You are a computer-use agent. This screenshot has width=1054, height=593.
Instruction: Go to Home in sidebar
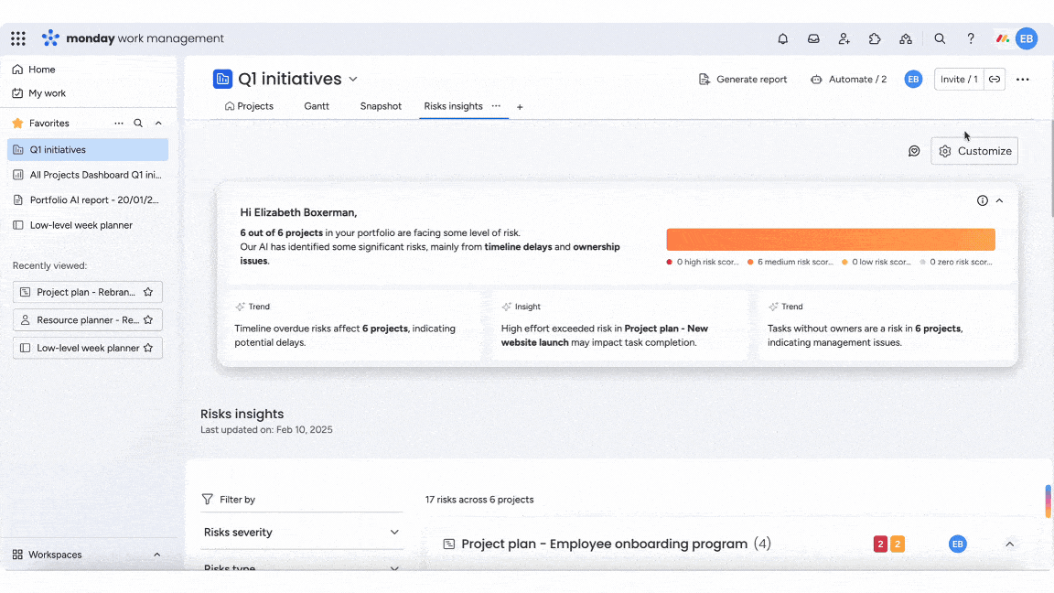(x=42, y=70)
